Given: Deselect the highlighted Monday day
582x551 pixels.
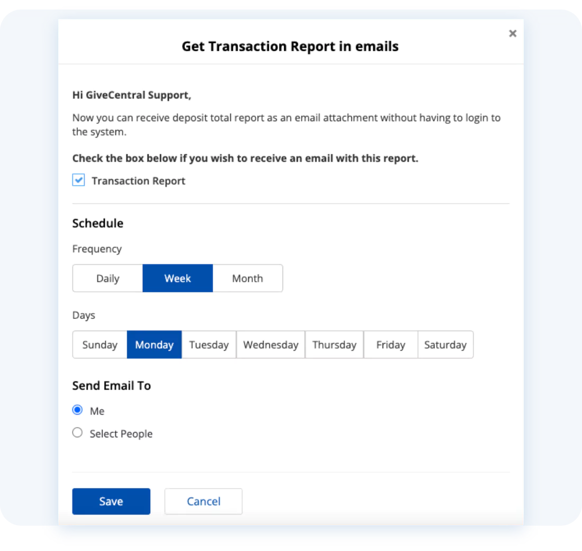Looking at the screenshot, I should coord(154,344).
